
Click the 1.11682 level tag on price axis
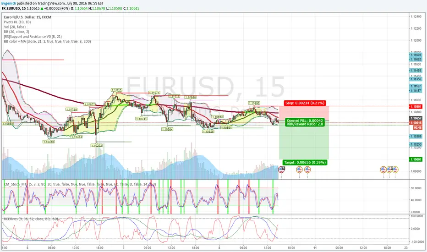(416, 60)
